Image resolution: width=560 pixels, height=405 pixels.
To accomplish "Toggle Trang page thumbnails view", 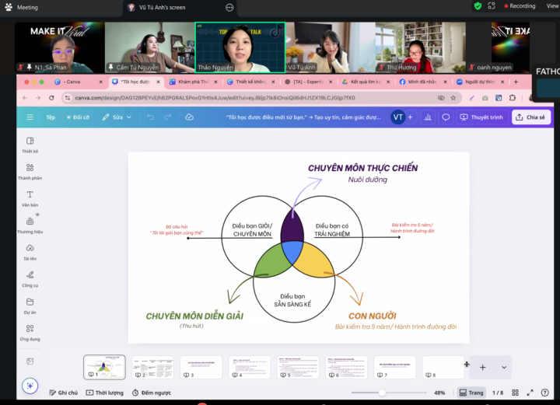I will point(469,393).
